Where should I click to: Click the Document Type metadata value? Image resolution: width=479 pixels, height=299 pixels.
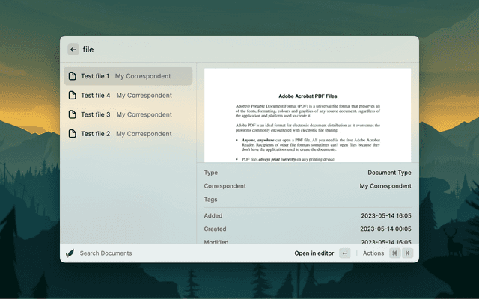pos(389,172)
